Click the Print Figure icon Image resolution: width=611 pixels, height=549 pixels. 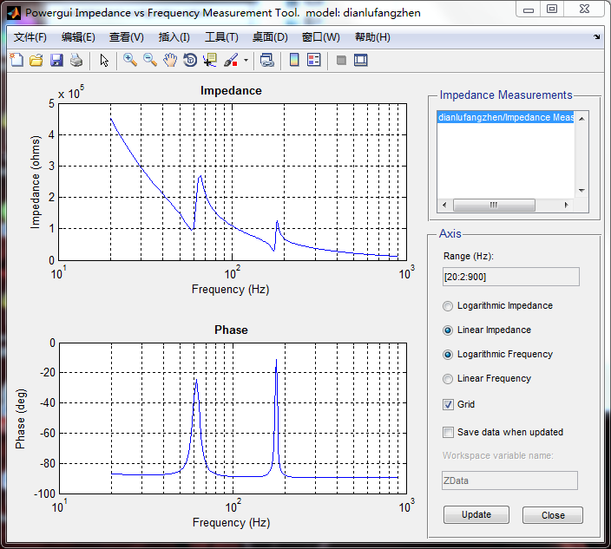[76, 60]
